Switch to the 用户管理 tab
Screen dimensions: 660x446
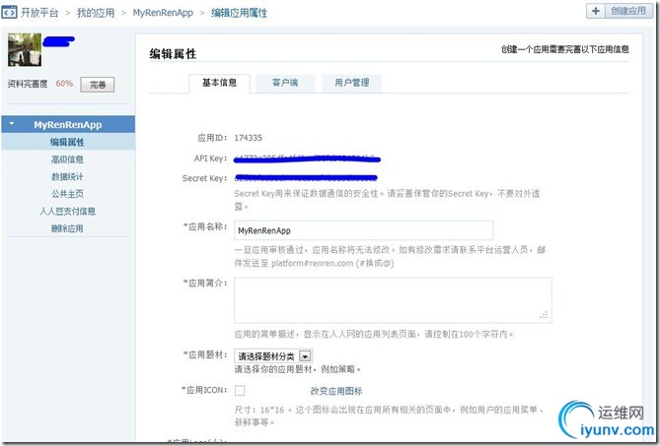click(352, 83)
